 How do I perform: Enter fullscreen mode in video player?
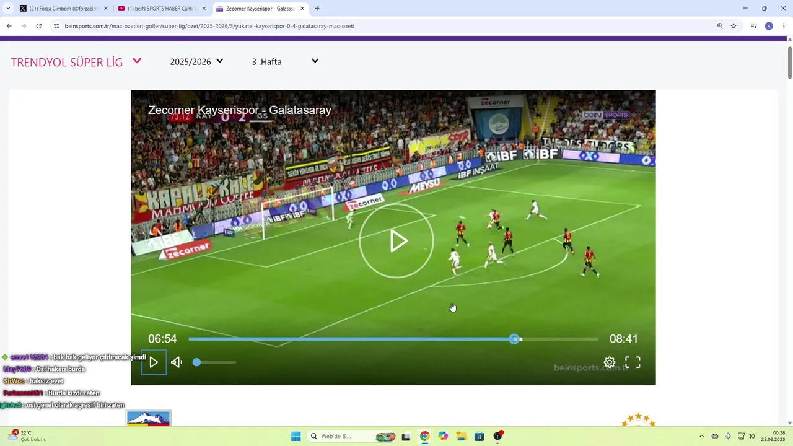(633, 362)
